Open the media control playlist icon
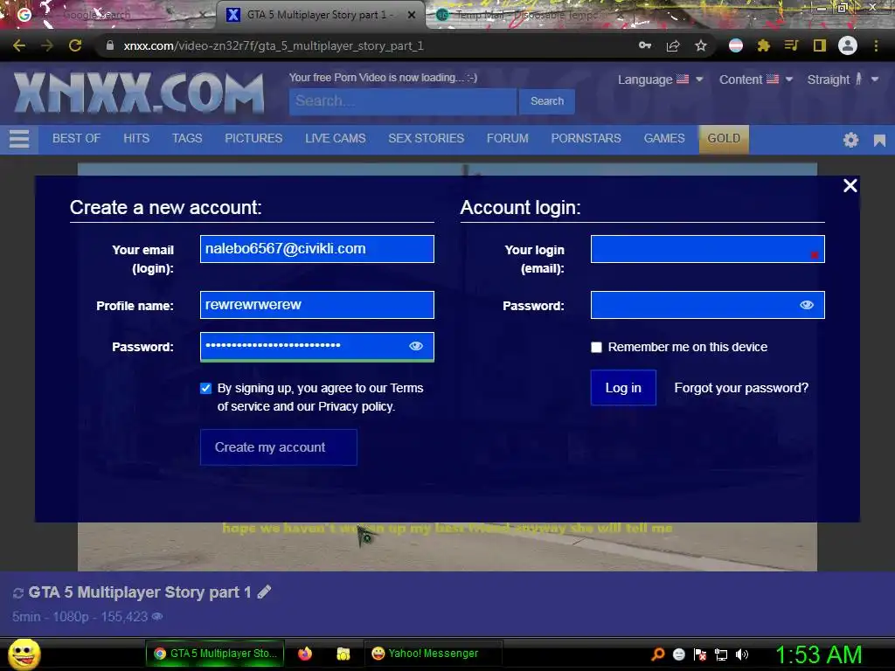This screenshot has width=895, height=671. [791, 45]
